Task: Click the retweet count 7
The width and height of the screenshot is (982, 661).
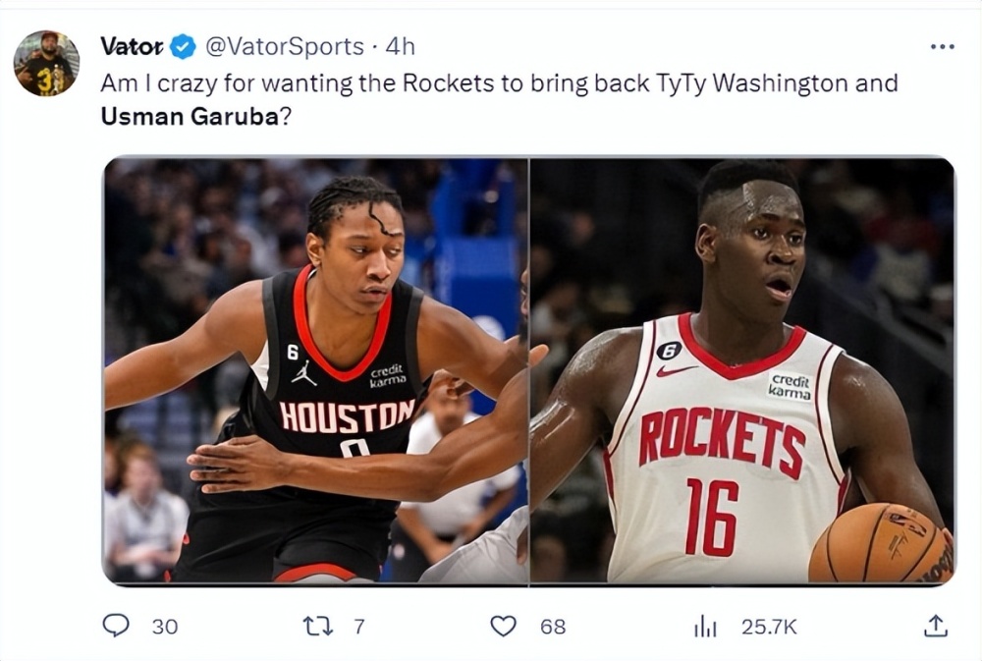Action: point(358,626)
